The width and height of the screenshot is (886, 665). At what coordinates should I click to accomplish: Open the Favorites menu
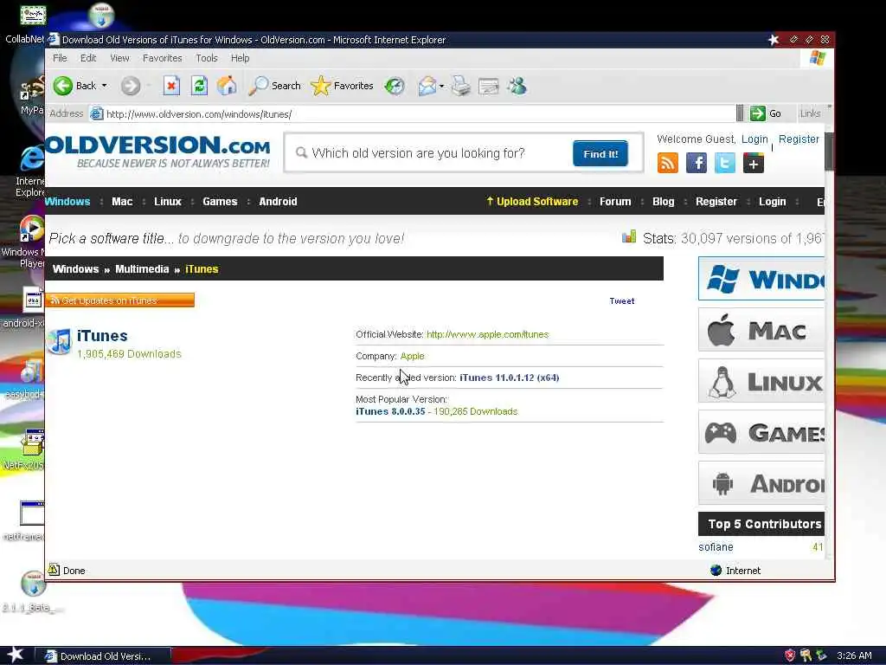click(x=162, y=58)
